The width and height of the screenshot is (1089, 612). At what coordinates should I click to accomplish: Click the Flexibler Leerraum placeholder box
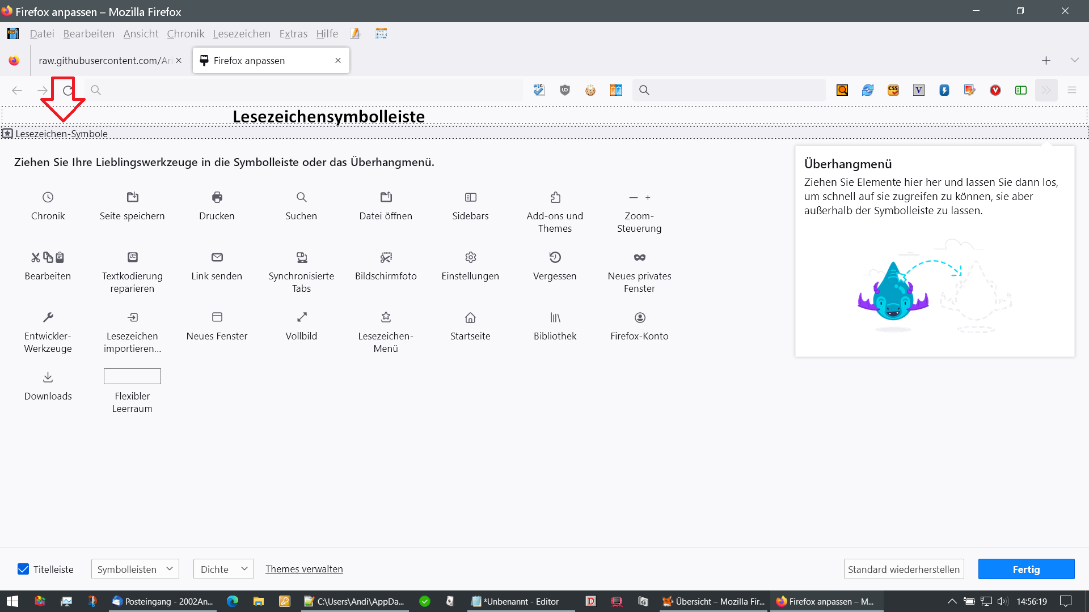tap(132, 376)
